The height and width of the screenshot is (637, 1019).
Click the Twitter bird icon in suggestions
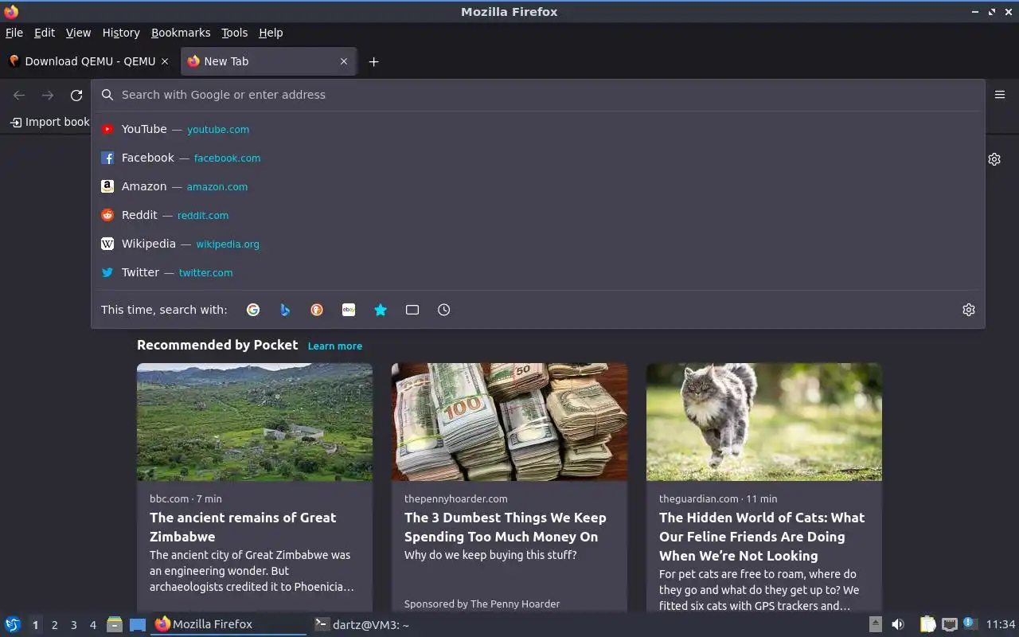(107, 272)
